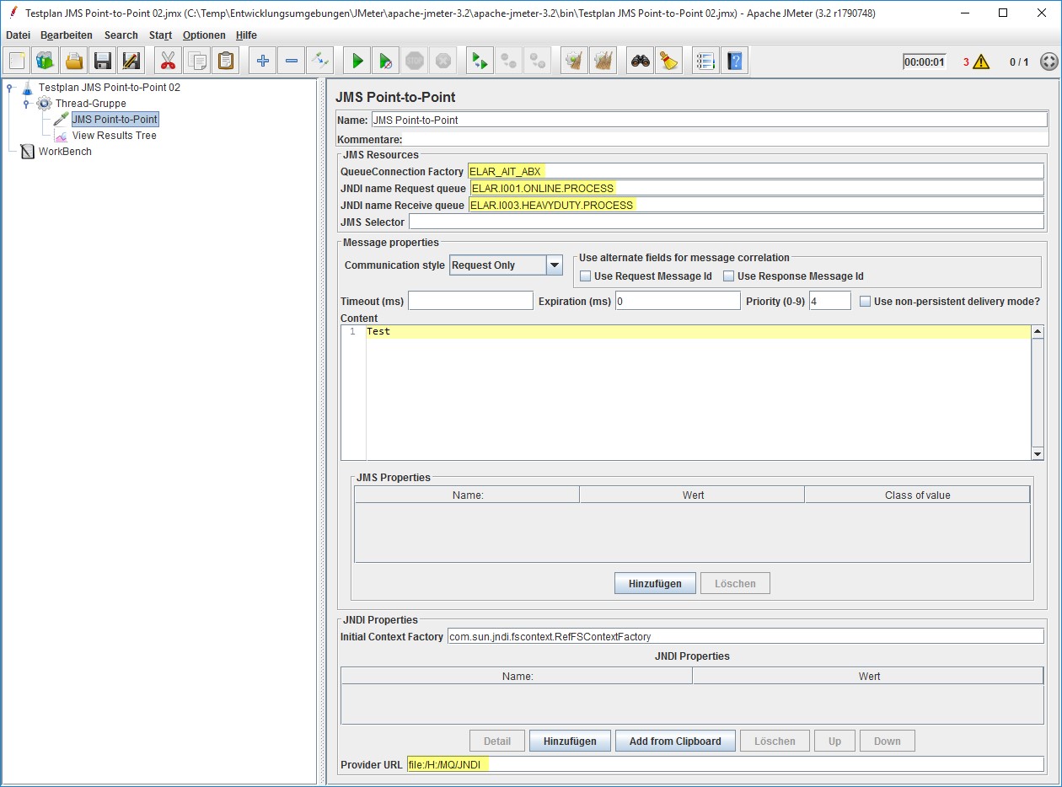
Task: Click Löschen under JMS Properties
Action: coord(735,584)
